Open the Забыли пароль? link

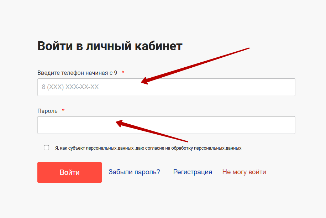point(134,172)
